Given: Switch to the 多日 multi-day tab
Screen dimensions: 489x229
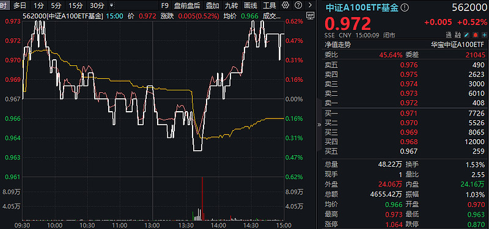Looking at the screenshot, I should (x=20, y=5).
